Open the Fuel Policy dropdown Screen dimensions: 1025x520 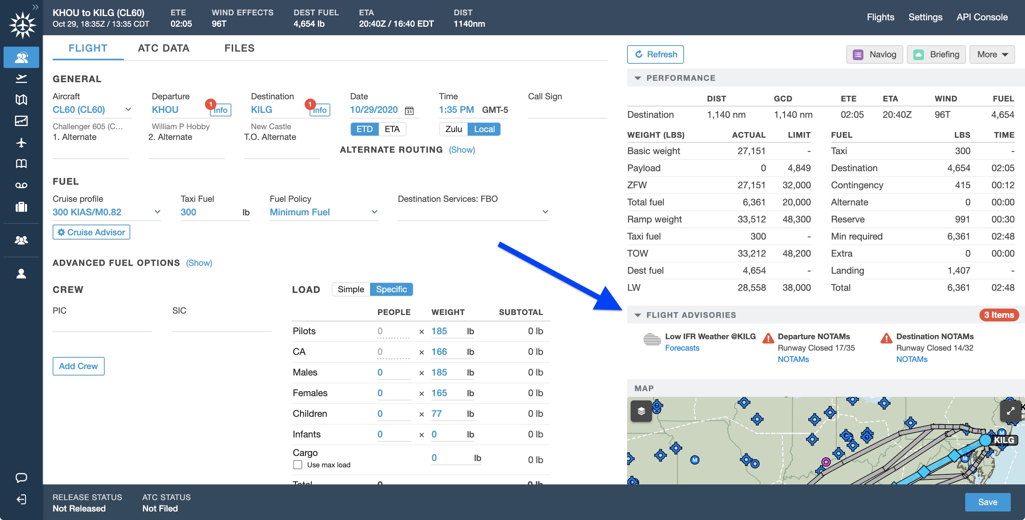pyautogui.click(x=323, y=212)
